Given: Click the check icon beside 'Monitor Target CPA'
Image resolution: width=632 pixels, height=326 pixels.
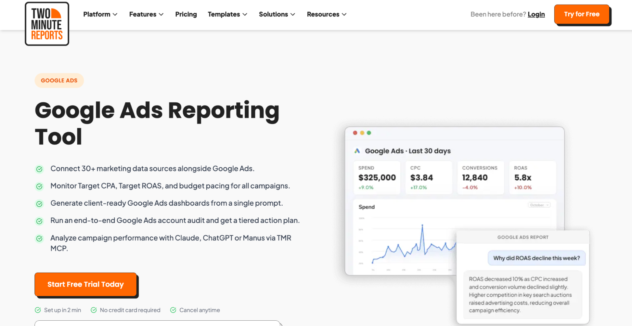Looking at the screenshot, I should (x=39, y=186).
